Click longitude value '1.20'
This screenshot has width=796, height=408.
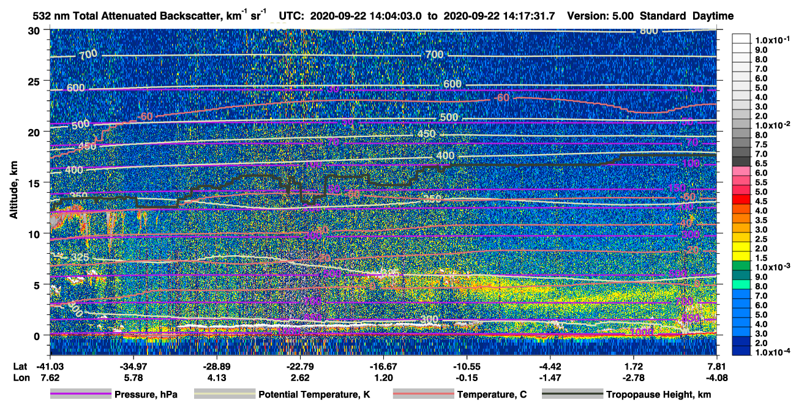[383, 378]
